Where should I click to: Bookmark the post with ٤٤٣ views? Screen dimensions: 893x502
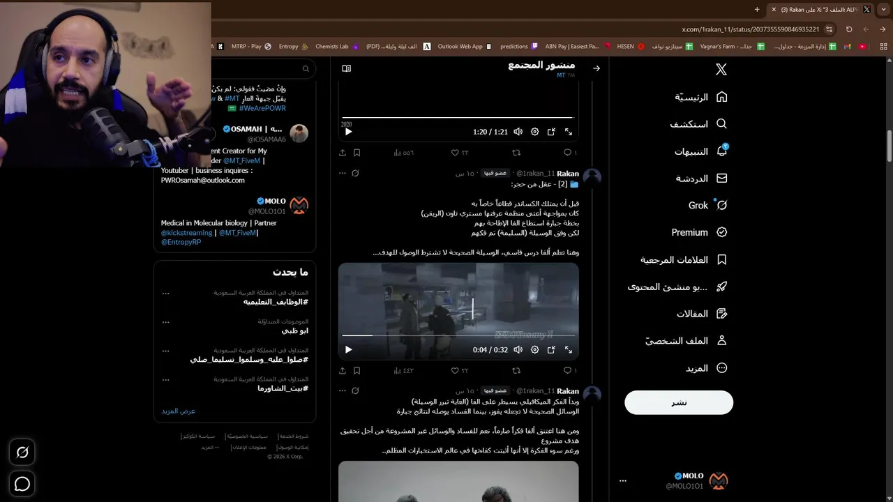(357, 370)
